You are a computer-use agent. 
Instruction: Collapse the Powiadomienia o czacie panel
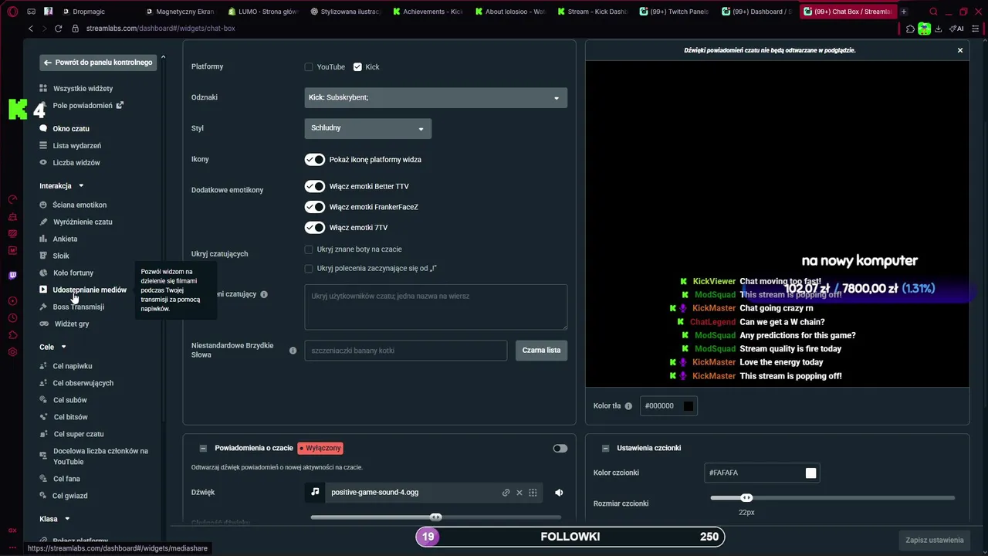coord(203,448)
